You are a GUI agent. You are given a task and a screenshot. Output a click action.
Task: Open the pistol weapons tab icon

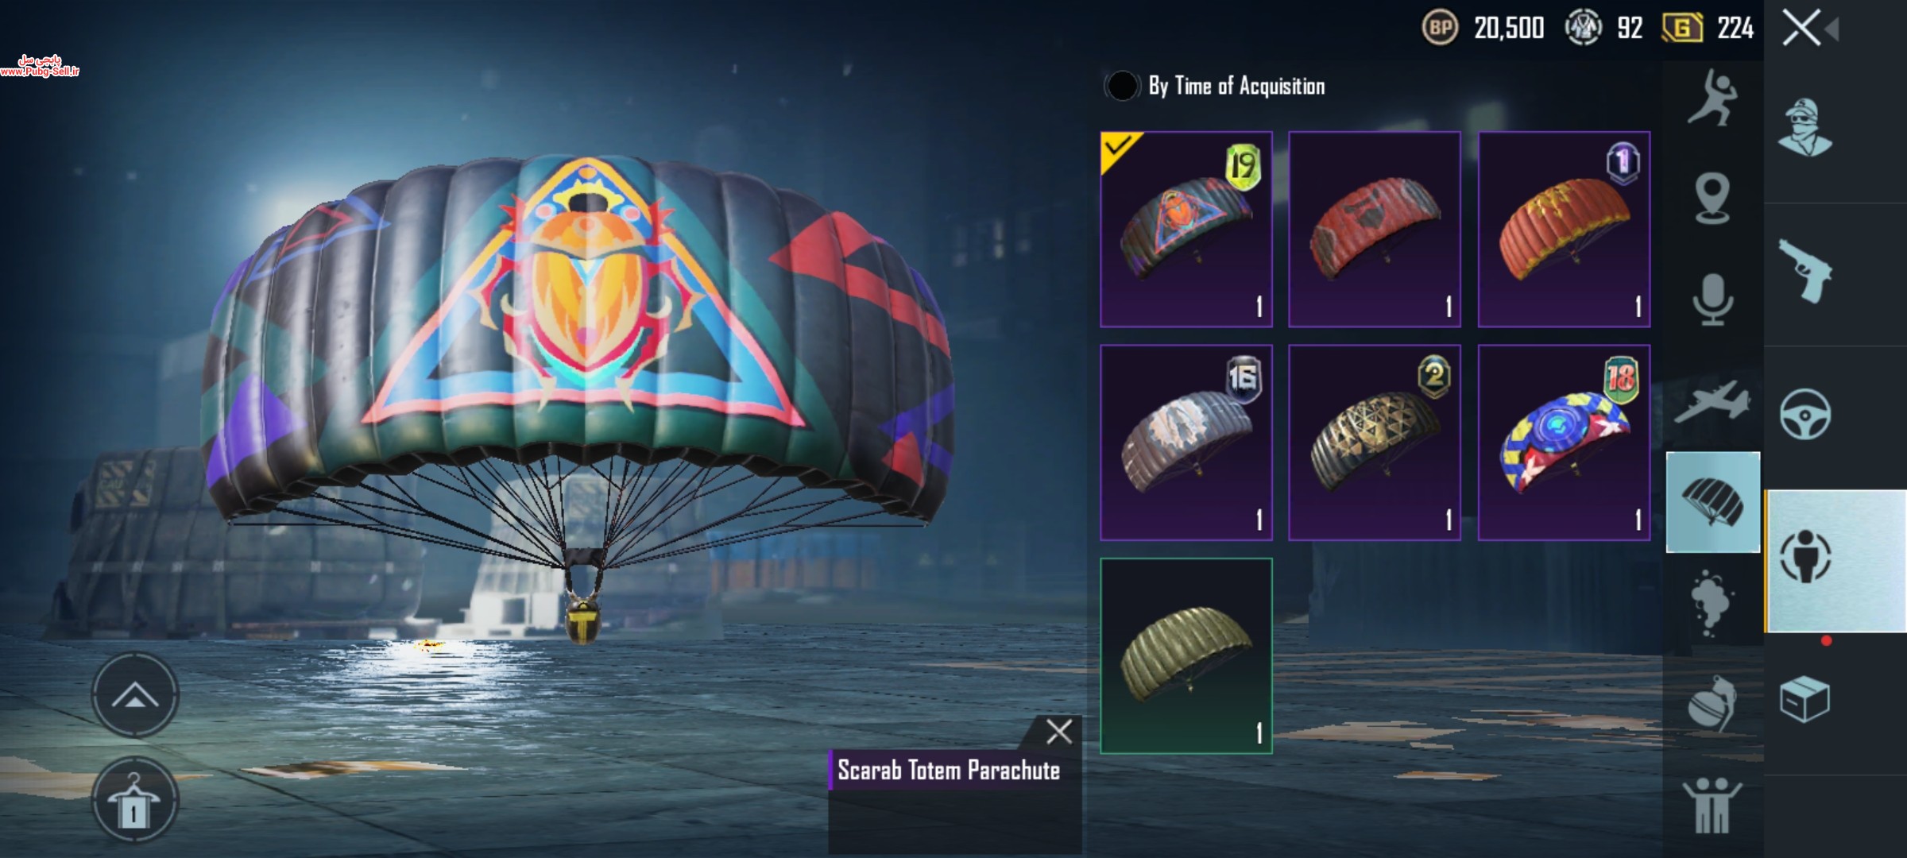point(1805,271)
